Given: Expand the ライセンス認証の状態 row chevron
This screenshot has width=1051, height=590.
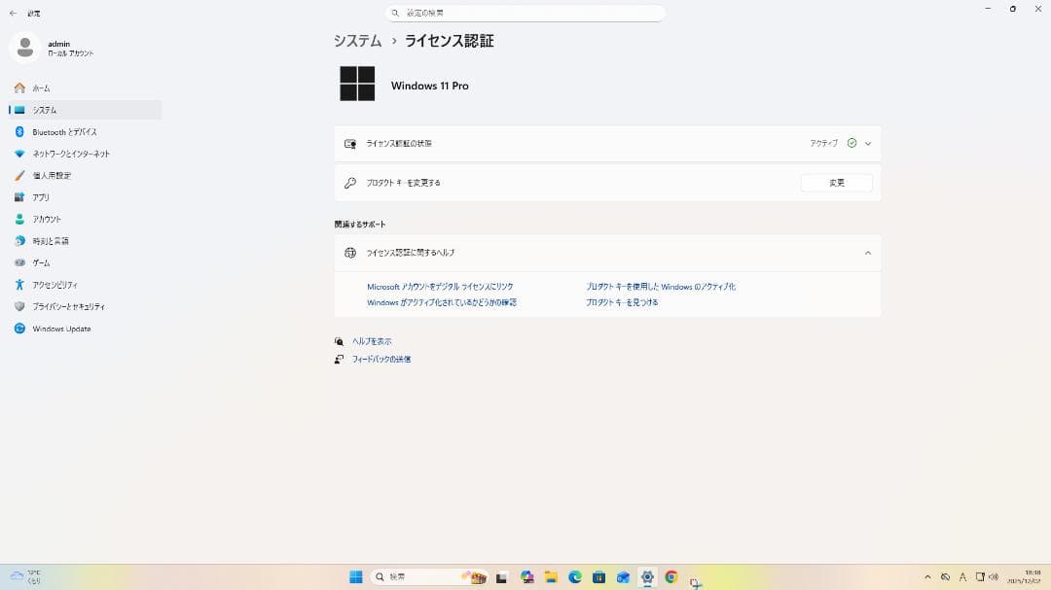Looking at the screenshot, I should coord(869,142).
